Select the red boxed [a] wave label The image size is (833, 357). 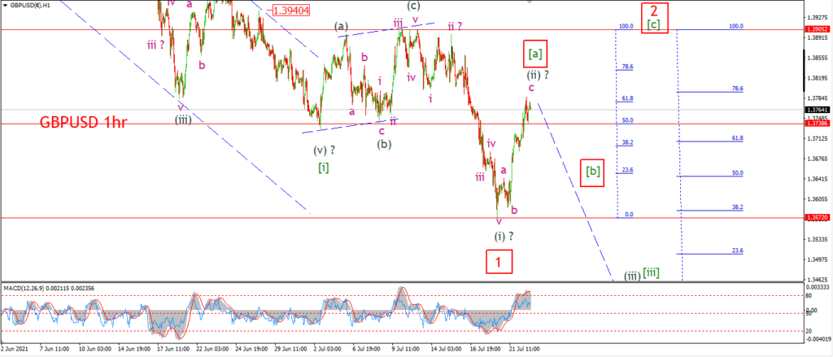[535, 53]
